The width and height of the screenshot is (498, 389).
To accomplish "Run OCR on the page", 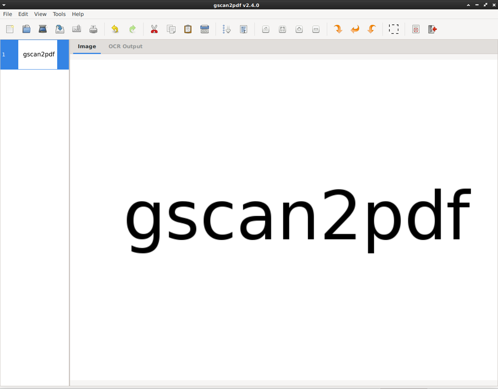I will click(244, 29).
